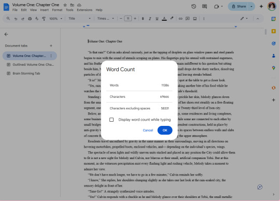The image size is (280, 201).
Task: Open the Help menu
Action: (x=99, y=10)
